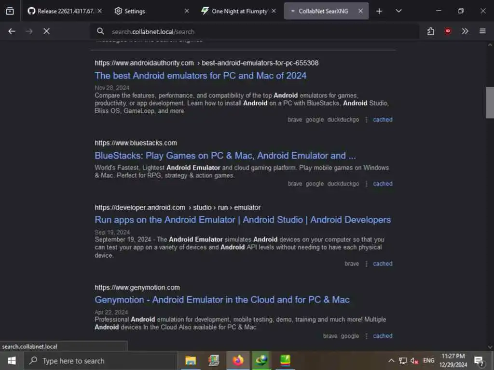Open the clock showing 11:27 PM
This screenshot has width=494, height=370.
453,360
